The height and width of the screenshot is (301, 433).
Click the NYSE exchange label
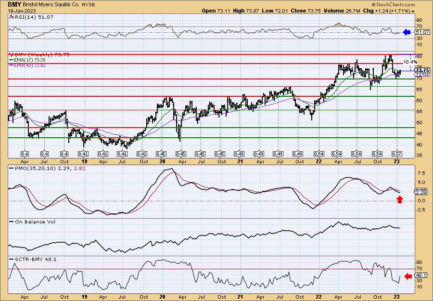coord(89,5)
